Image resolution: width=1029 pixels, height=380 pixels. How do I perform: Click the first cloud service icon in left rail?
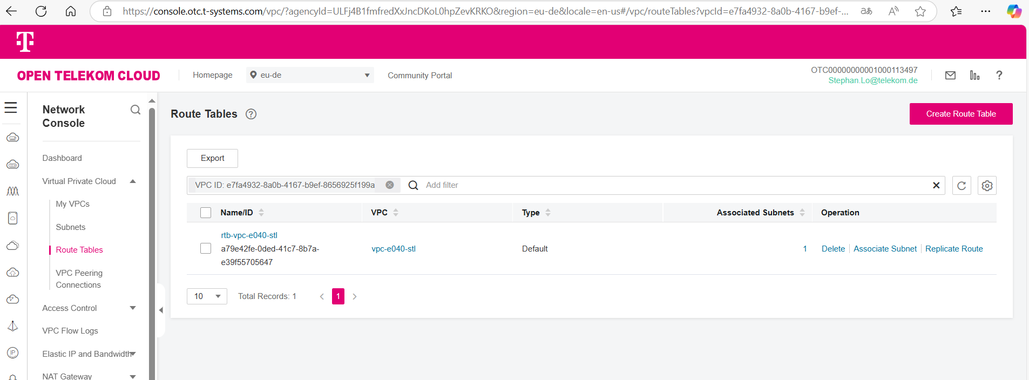point(13,138)
